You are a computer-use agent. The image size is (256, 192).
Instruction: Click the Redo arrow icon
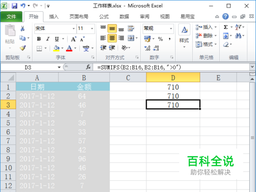[35, 6]
